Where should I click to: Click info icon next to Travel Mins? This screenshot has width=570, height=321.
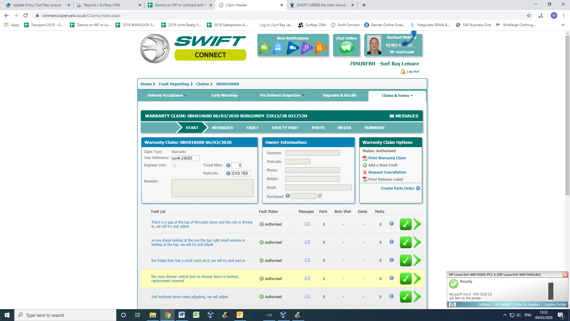coord(228,165)
